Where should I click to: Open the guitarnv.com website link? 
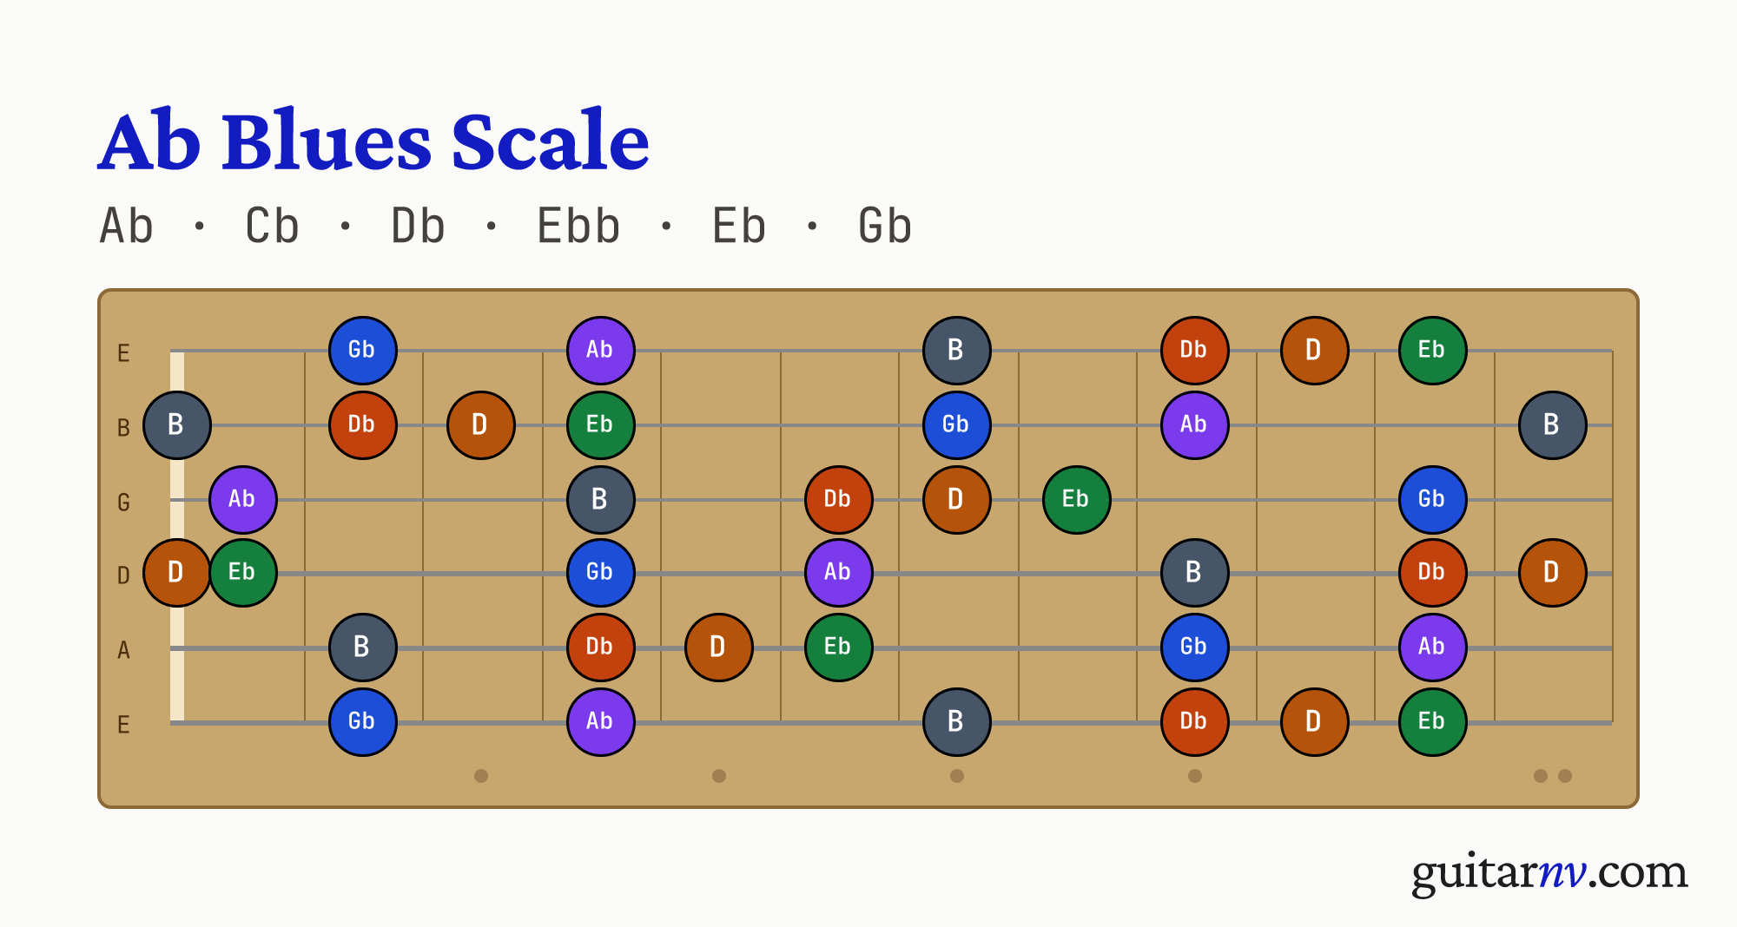point(1549,871)
